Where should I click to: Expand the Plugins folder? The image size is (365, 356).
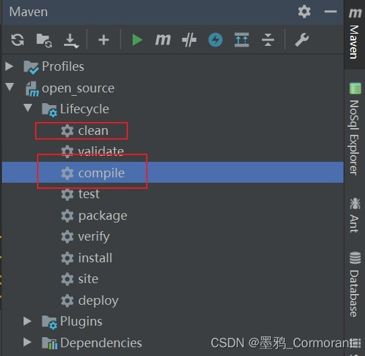(28, 321)
